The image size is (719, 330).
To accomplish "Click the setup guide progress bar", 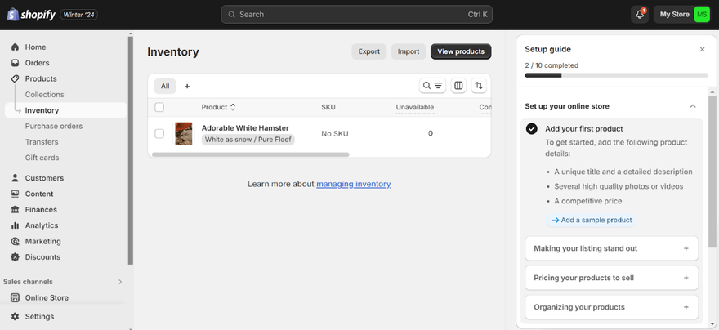I will tap(616, 75).
